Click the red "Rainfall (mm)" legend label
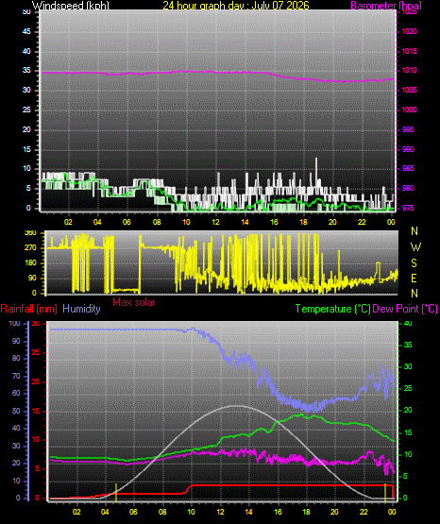The image size is (440, 524). (x=28, y=309)
